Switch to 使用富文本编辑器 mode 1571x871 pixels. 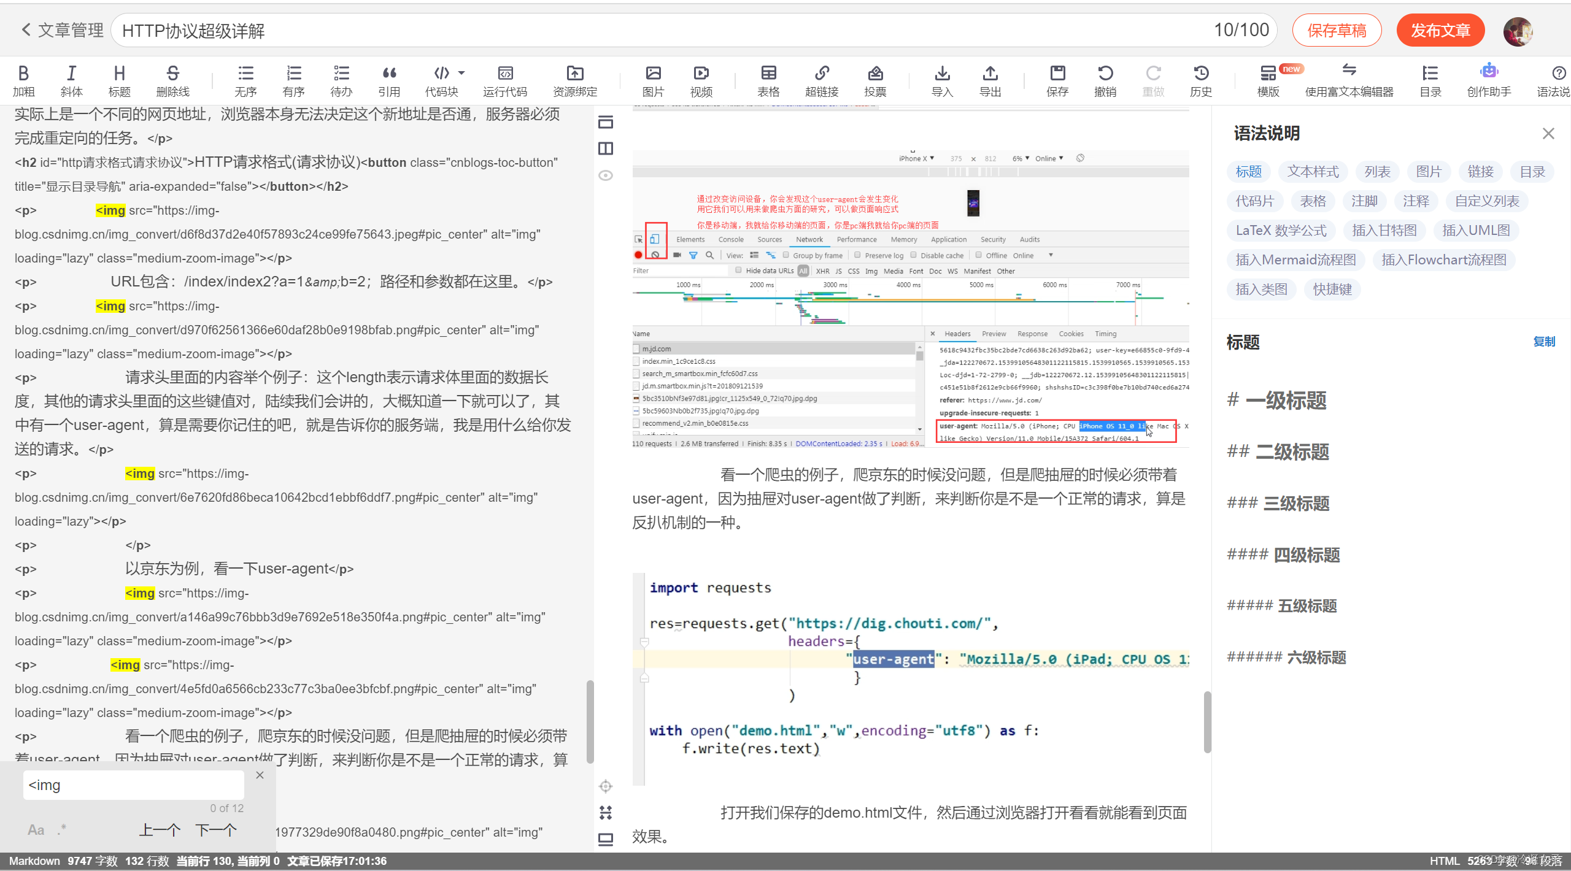point(1349,80)
